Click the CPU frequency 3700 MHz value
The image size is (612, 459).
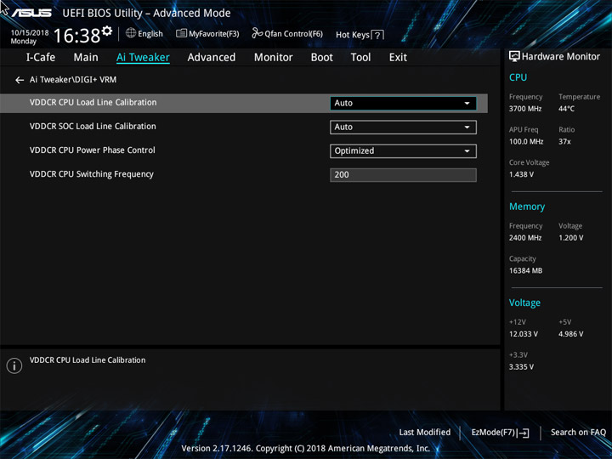click(x=525, y=109)
